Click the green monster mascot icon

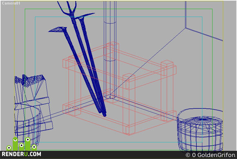point(21,144)
